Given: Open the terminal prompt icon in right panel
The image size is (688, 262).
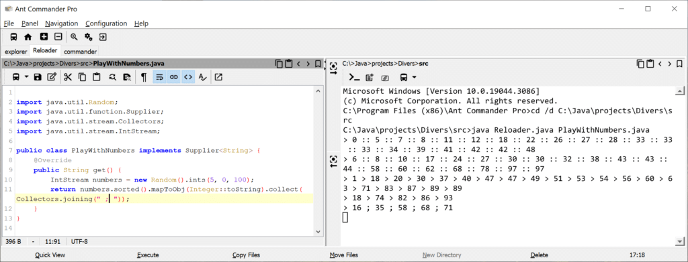Looking at the screenshot, I should point(354,78).
